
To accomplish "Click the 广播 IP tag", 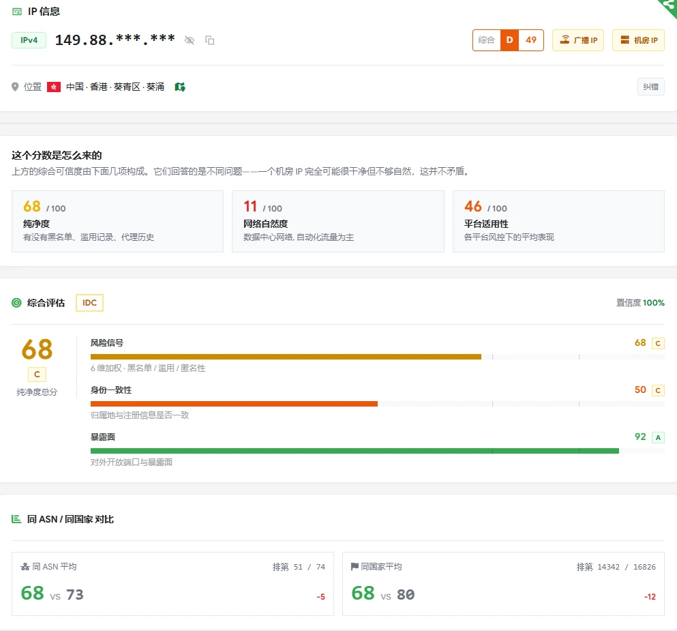I will tap(578, 40).
